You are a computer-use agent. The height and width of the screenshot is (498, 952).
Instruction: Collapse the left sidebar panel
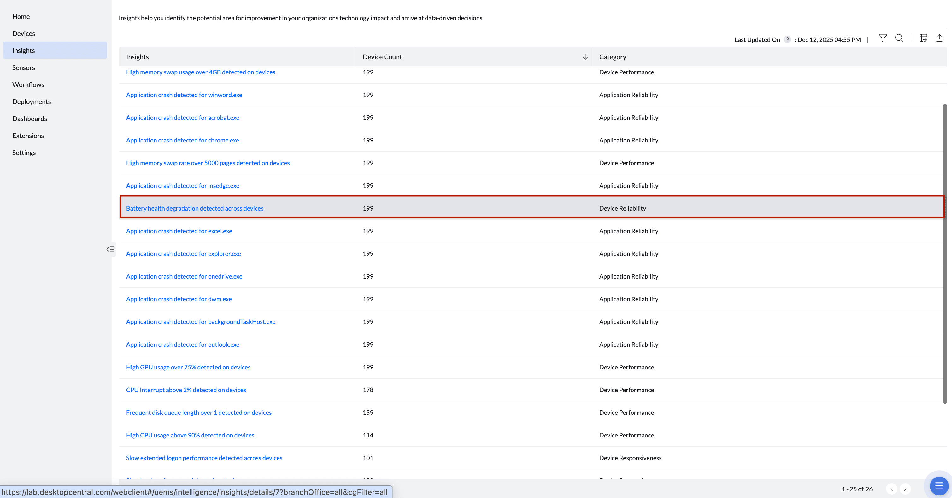(x=110, y=250)
